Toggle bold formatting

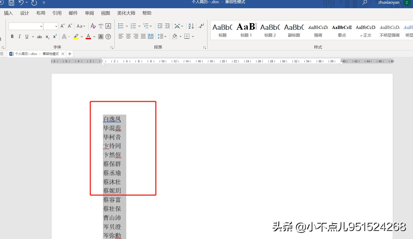[x=12, y=36]
